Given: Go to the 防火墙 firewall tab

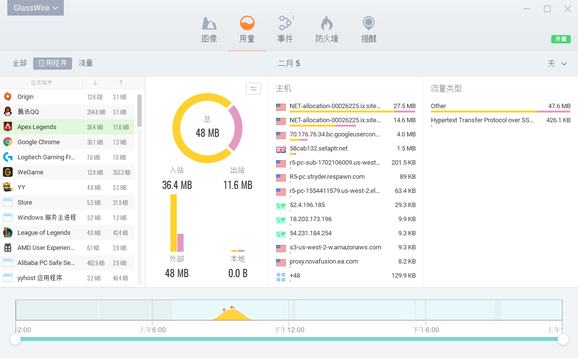Looking at the screenshot, I should [x=327, y=30].
